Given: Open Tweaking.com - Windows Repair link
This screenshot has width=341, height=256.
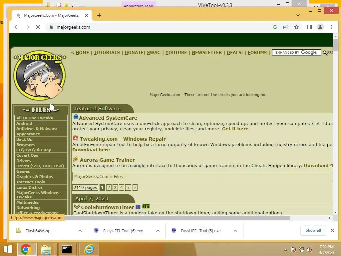Looking at the screenshot, I should coord(123,139).
